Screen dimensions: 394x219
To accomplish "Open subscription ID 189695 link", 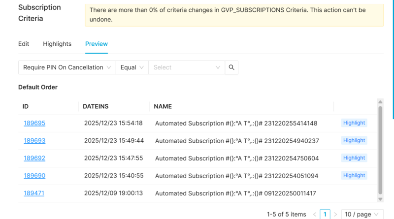I will [x=34, y=123].
